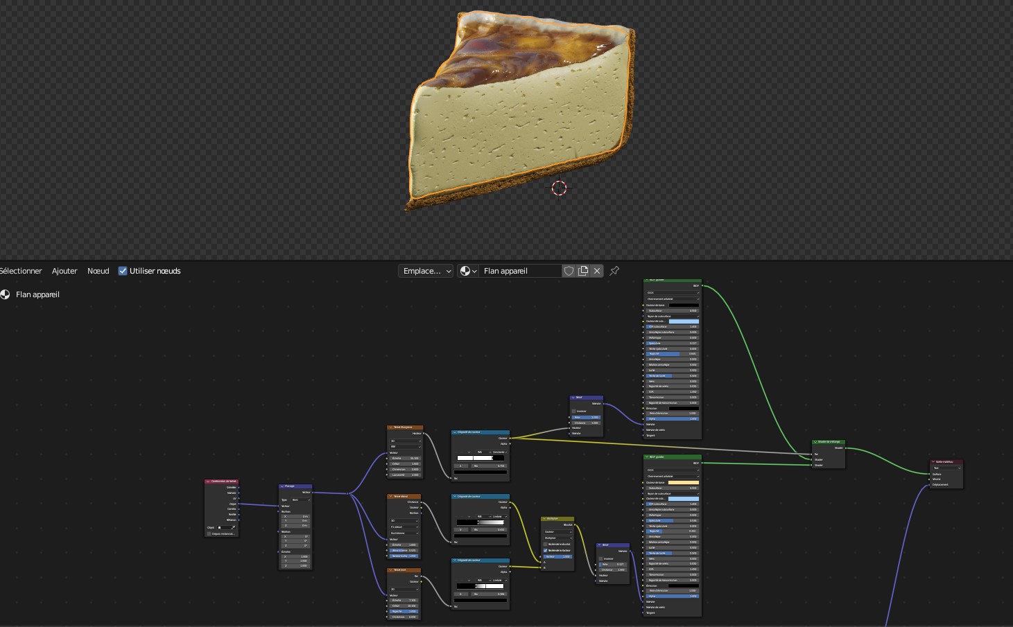The image size is (1013, 627).
Task: Collapse the Shader de mélange node
Action: [815, 441]
